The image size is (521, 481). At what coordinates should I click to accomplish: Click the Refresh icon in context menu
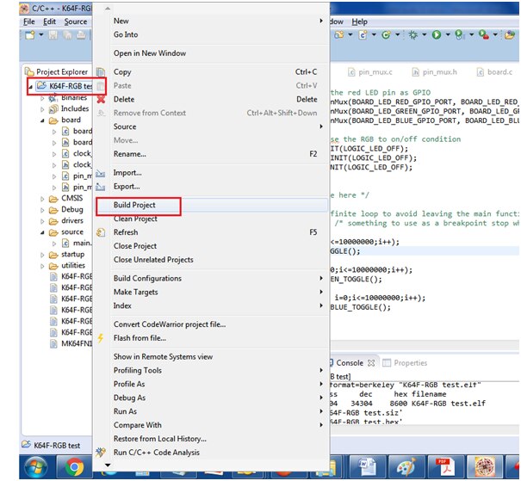point(101,232)
